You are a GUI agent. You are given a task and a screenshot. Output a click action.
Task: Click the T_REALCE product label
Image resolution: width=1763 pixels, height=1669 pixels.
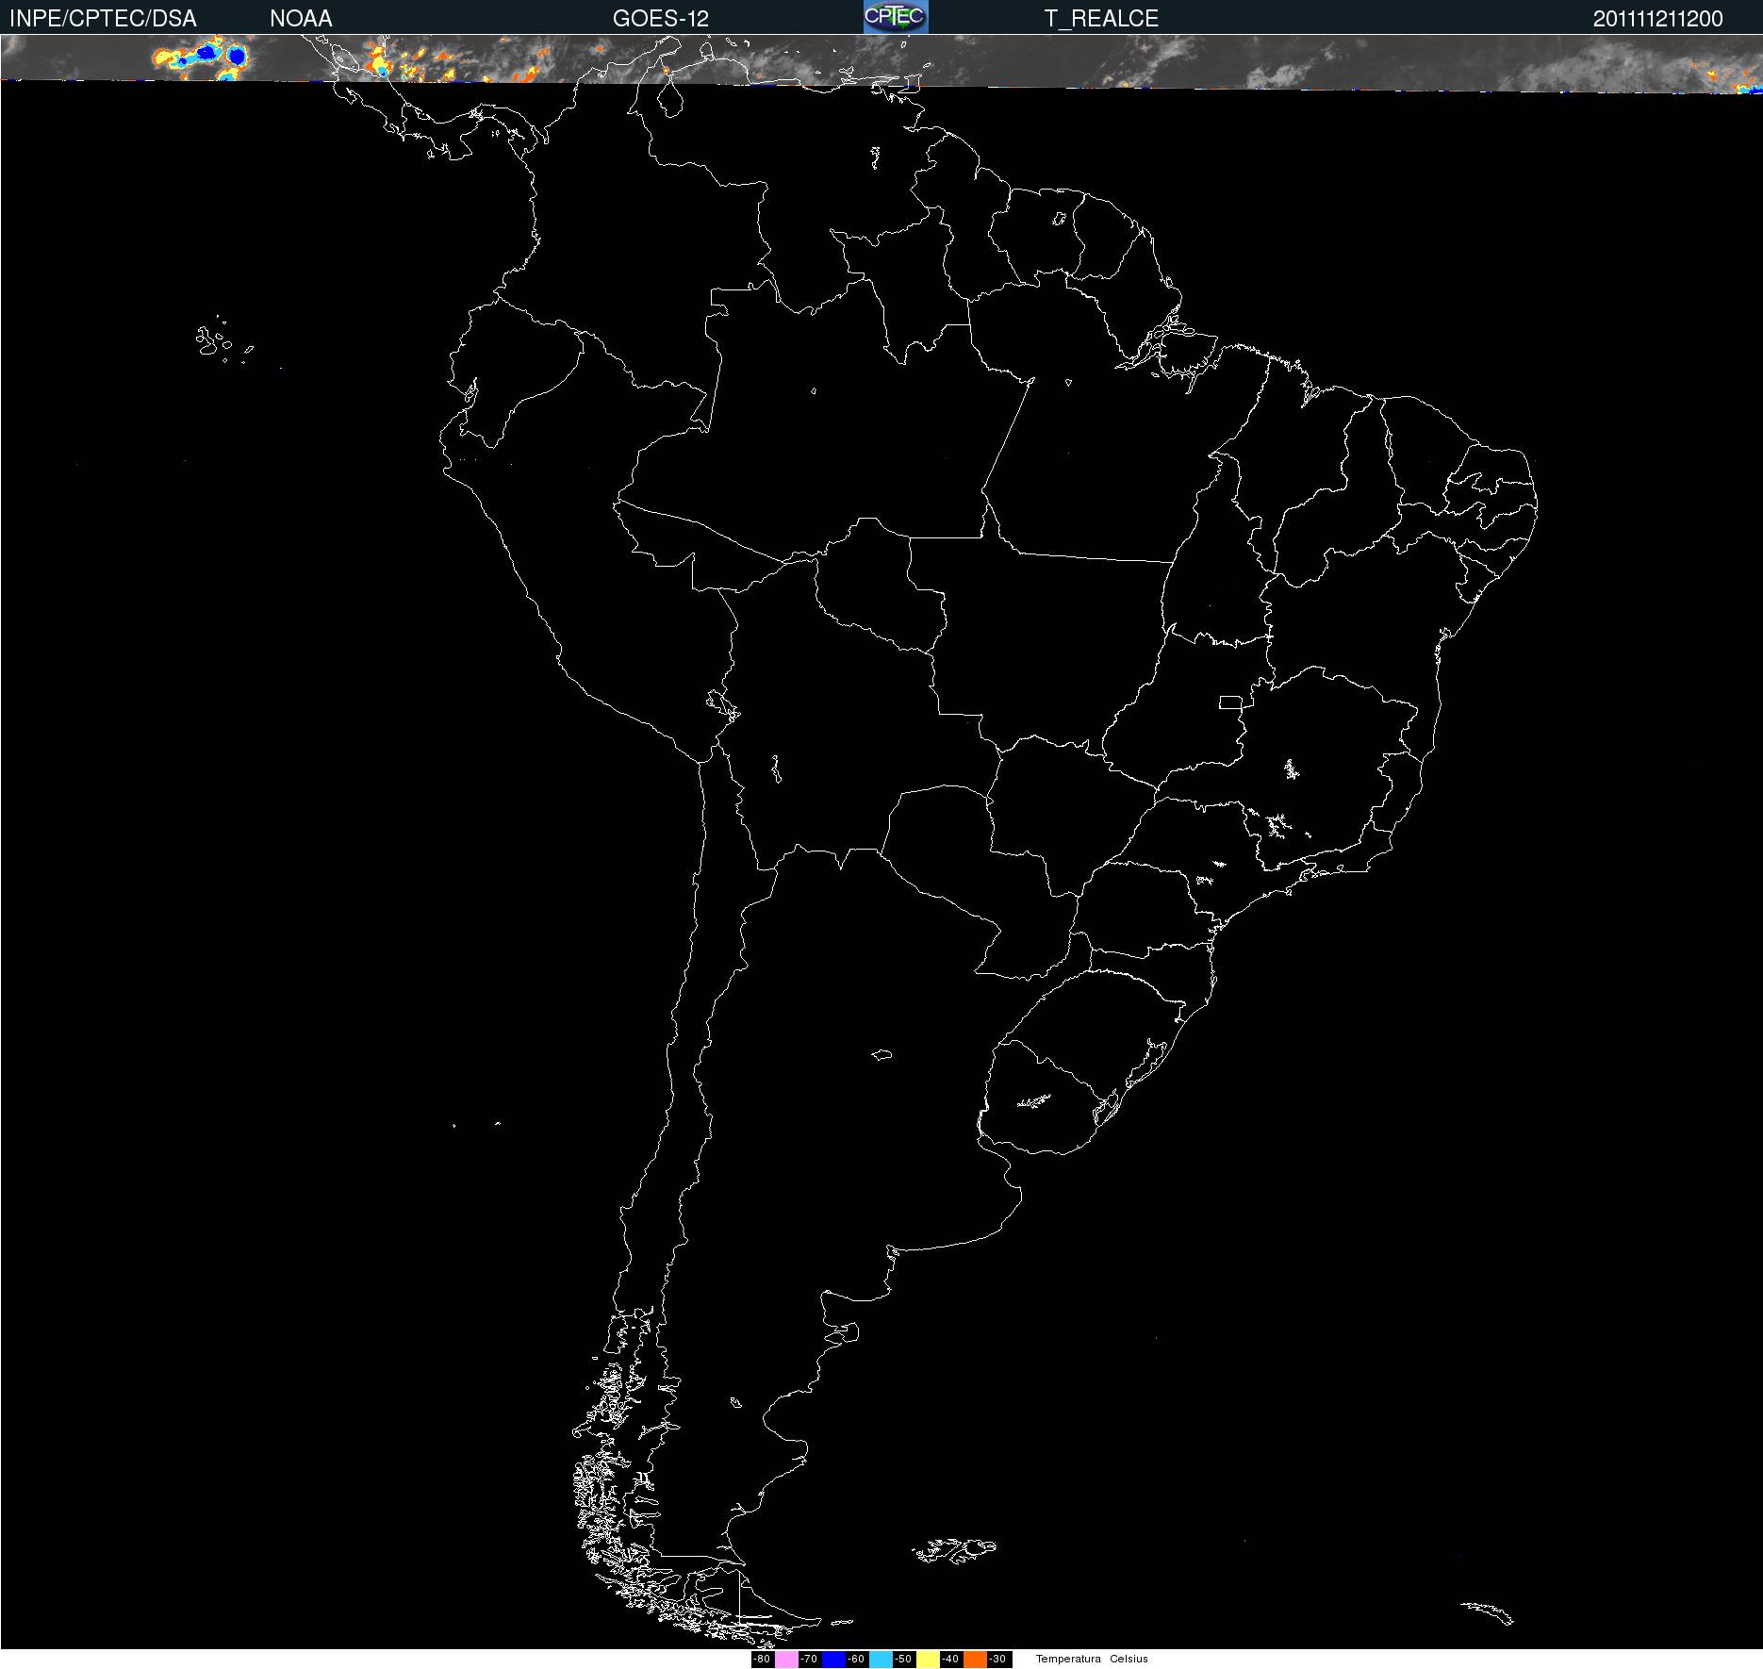[1101, 18]
